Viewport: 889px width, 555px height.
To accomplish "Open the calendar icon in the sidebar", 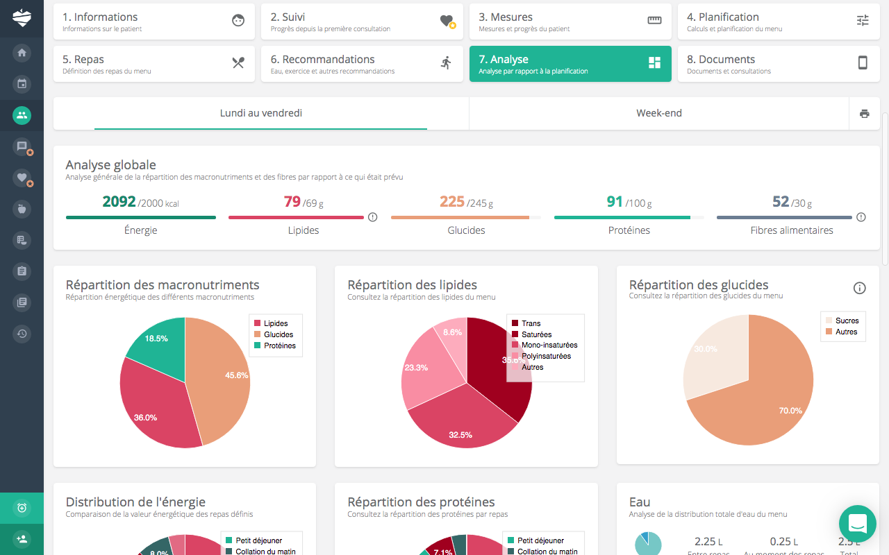I will click(x=22, y=84).
